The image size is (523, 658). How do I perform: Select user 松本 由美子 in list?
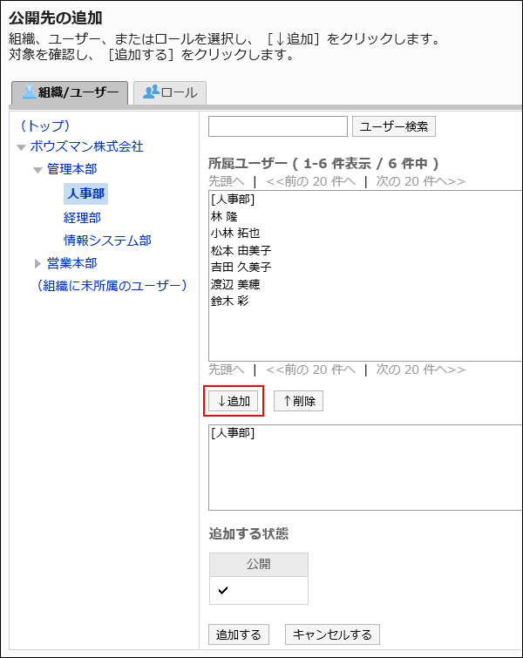pyautogui.click(x=241, y=250)
